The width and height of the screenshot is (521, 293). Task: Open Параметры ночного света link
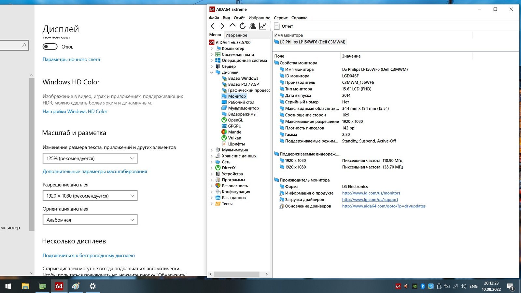(71, 60)
